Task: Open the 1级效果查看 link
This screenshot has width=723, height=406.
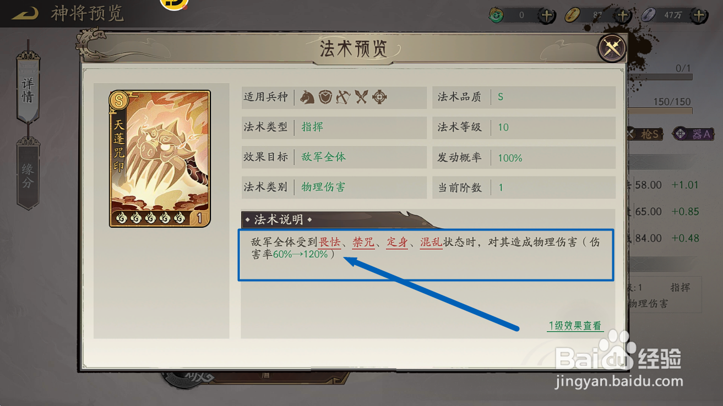Action: 575,326
